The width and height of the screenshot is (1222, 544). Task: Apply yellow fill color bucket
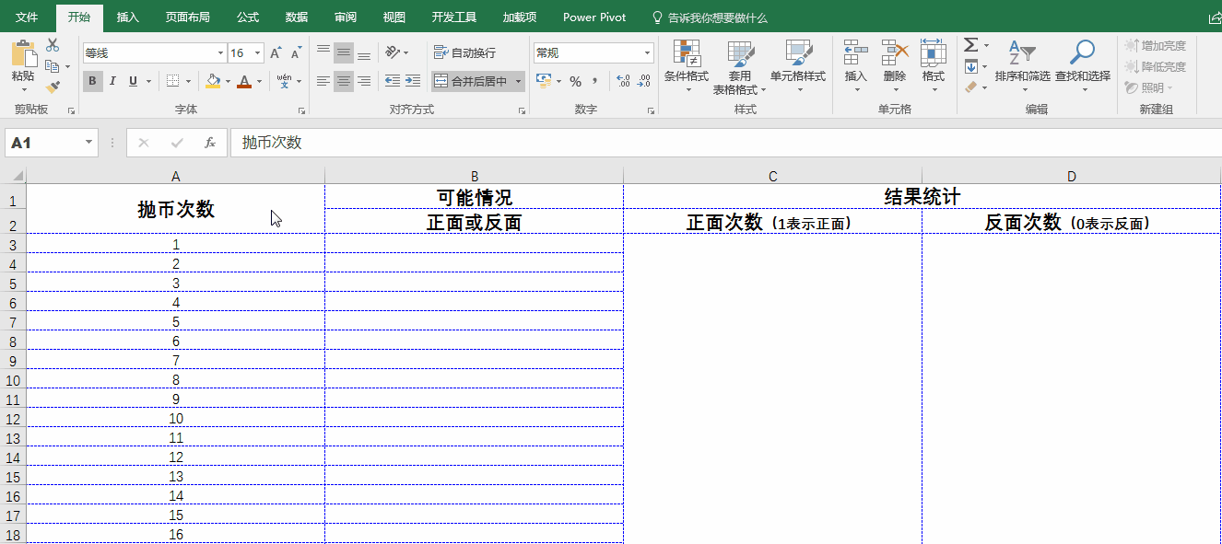click(214, 81)
